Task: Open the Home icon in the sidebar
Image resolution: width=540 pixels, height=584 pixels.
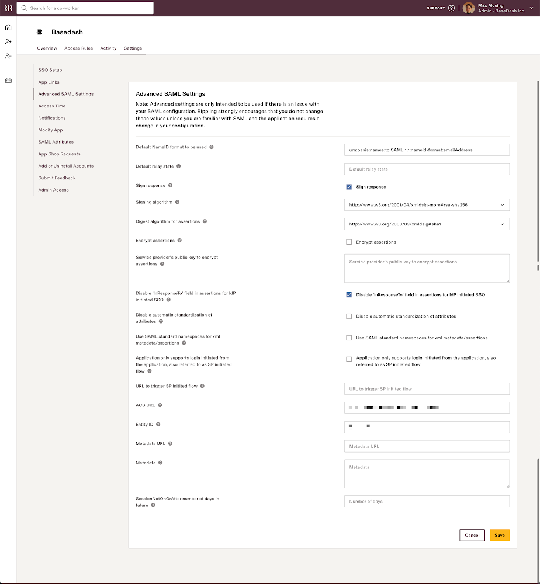Action: click(x=8, y=27)
